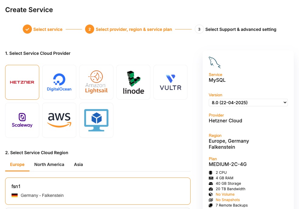Open the North America region tab
This screenshot has height=209, width=299.
pyautogui.click(x=49, y=164)
